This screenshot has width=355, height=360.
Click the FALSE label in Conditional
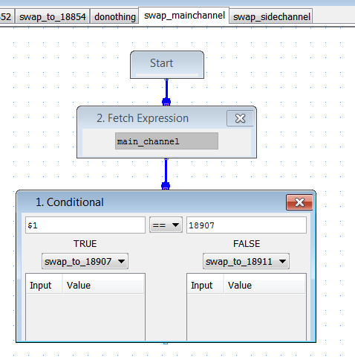pyautogui.click(x=247, y=244)
